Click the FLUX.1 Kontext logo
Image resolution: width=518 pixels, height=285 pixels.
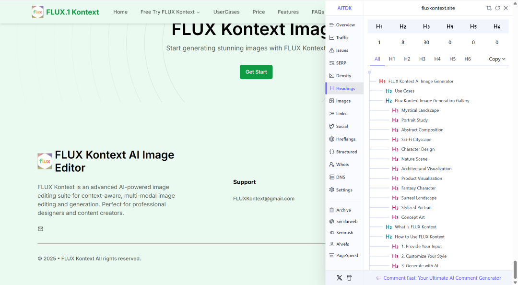click(x=65, y=12)
